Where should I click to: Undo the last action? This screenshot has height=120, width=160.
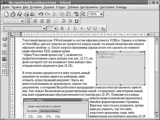pos(41,14)
